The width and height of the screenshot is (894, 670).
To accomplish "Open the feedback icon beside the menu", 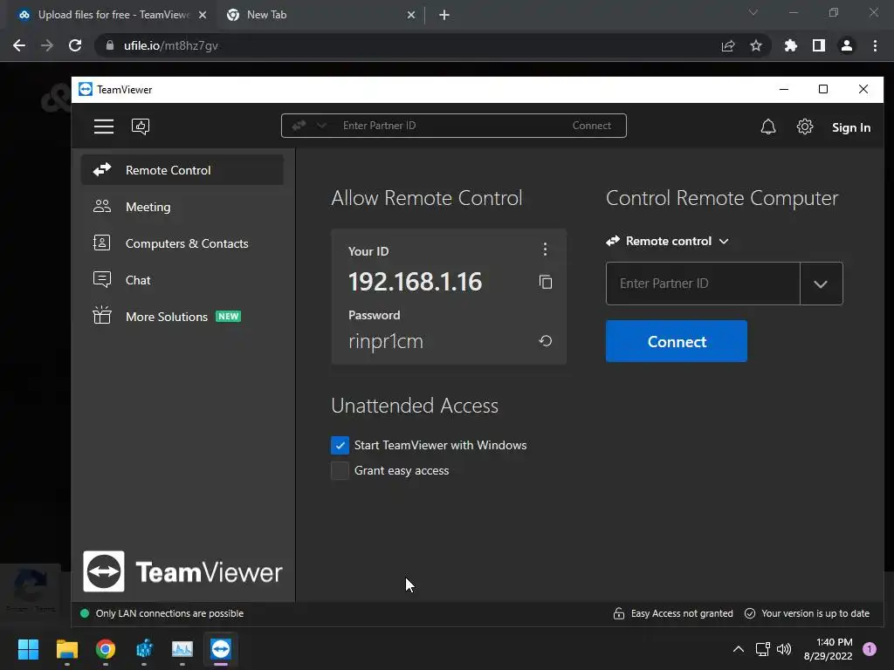I will [x=141, y=126].
